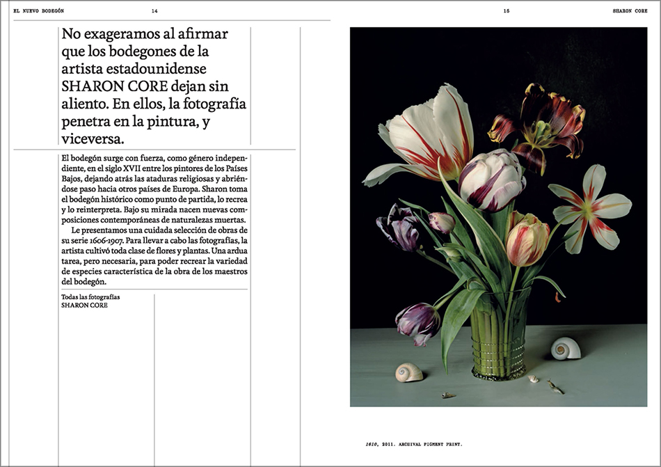This screenshot has height=467, width=661.
Task: Click the "SHARON CORE" header on right page
Action: point(630,10)
